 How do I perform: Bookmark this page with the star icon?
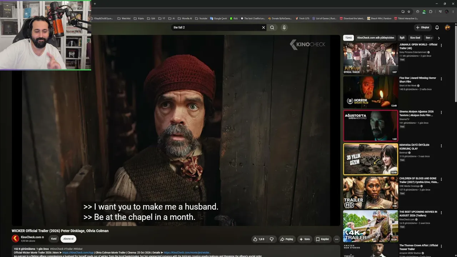pyautogui.click(x=409, y=11)
